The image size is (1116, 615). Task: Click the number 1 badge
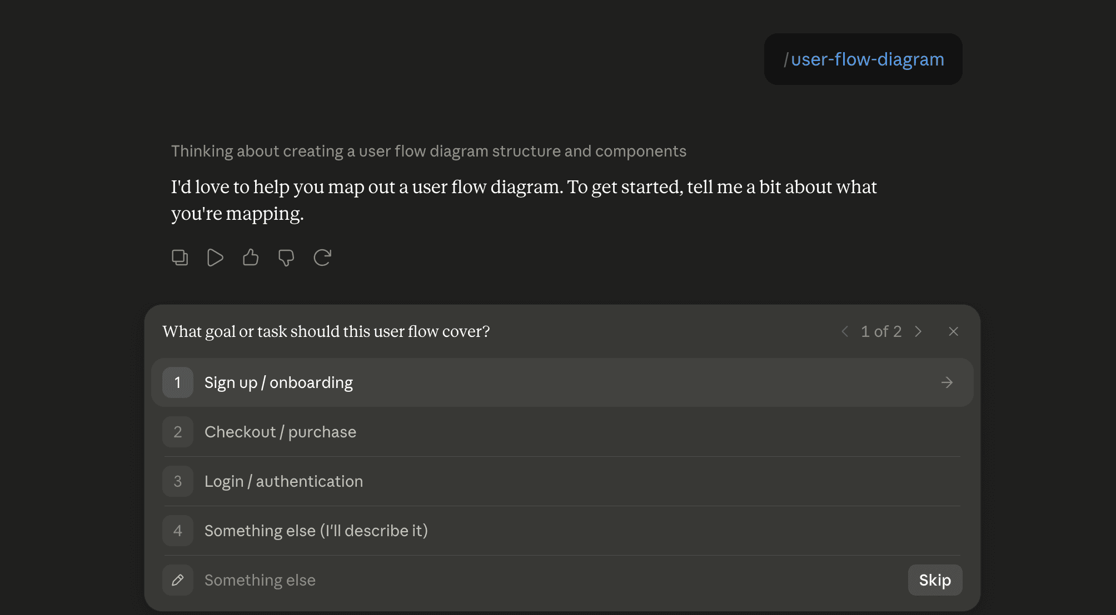(178, 382)
